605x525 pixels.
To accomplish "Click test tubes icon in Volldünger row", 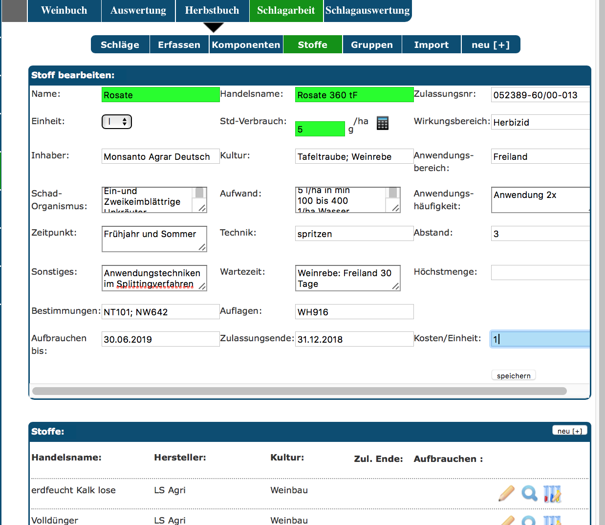I will click(552, 521).
